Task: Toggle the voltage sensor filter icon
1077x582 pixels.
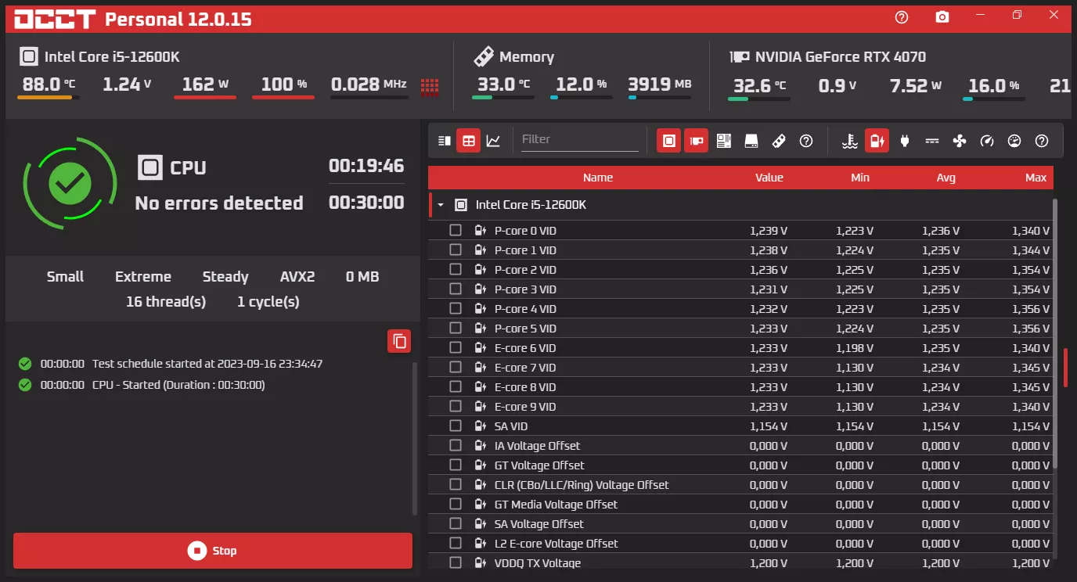Action: click(x=877, y=141)
